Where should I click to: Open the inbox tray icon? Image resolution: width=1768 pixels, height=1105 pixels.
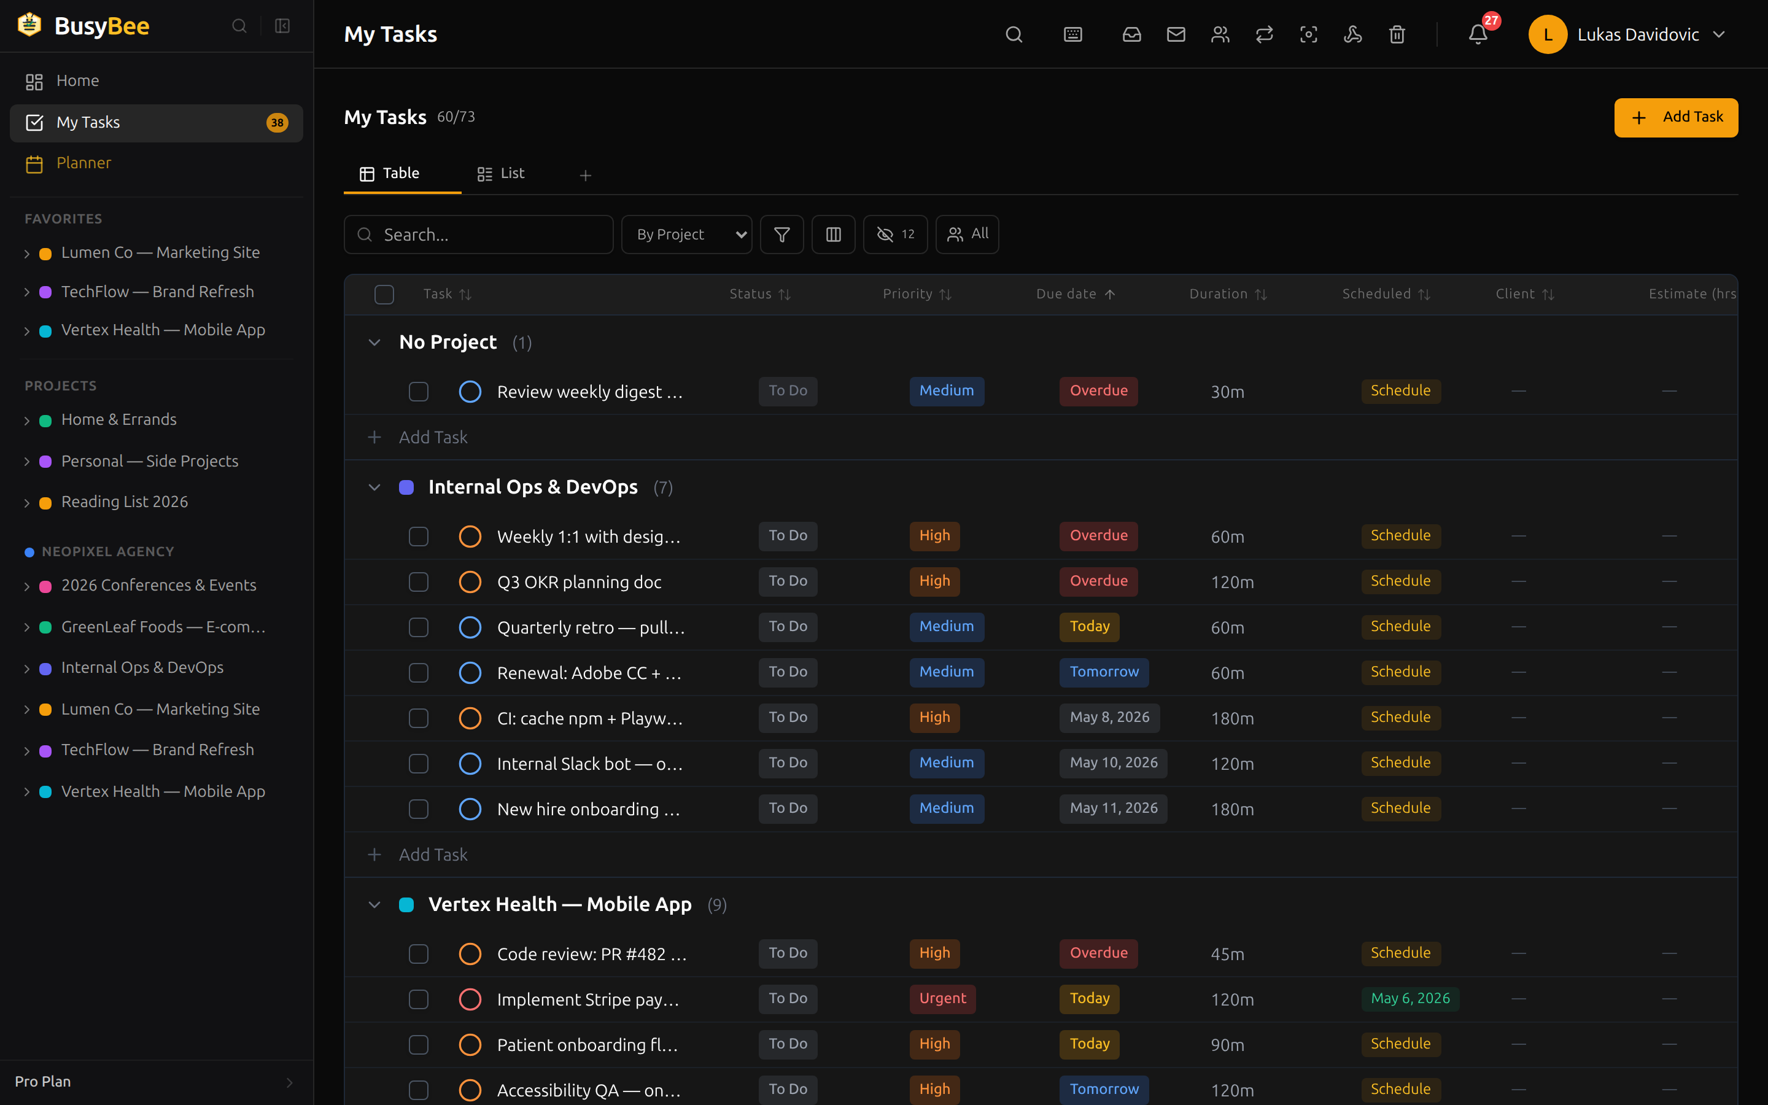click(1131, 34)
